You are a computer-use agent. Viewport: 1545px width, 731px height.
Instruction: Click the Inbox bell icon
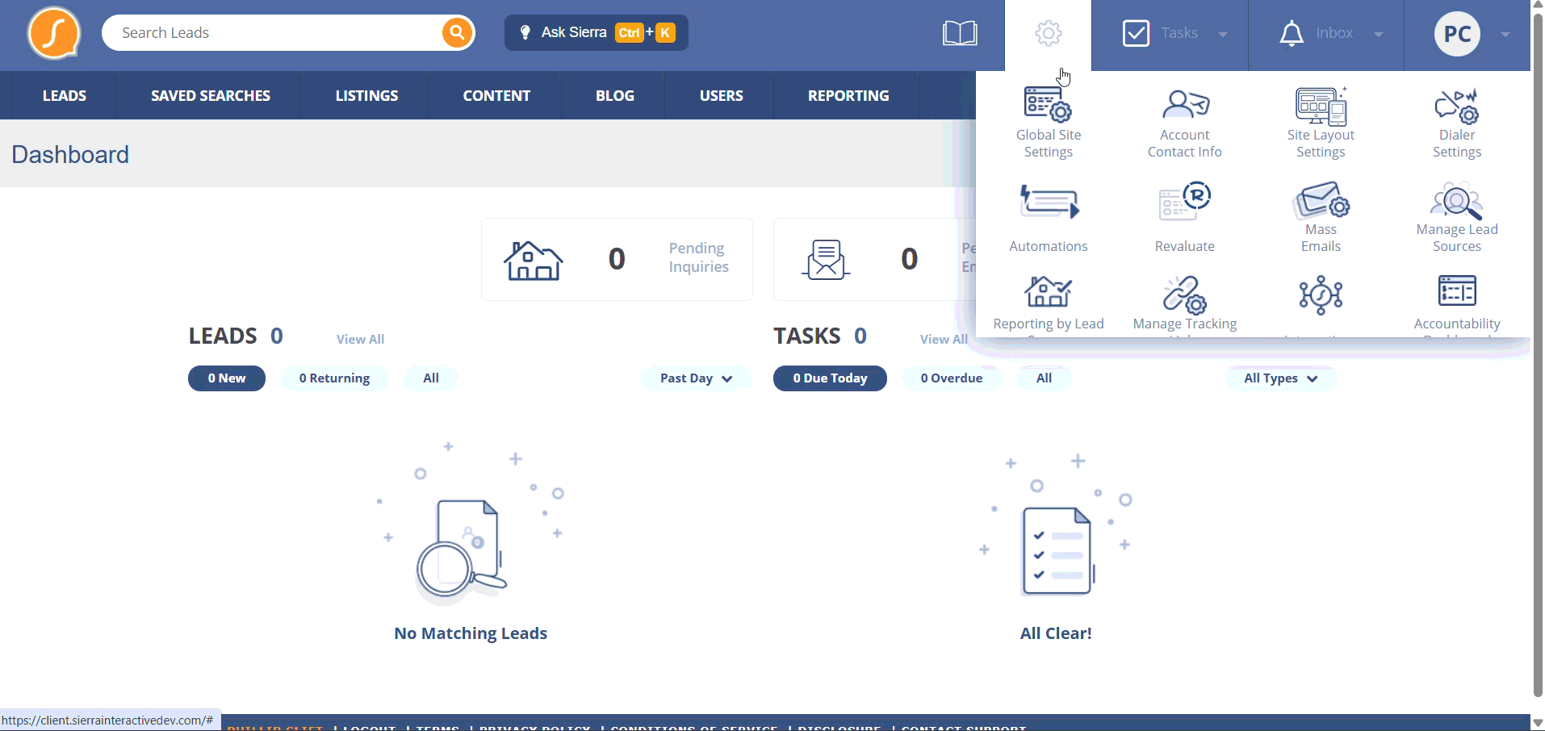point(1292,33)
